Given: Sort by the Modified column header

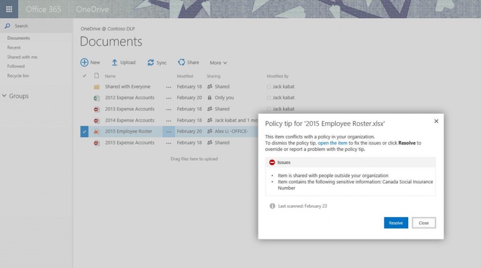Looking at the screenshot, I should click(185, 76).
